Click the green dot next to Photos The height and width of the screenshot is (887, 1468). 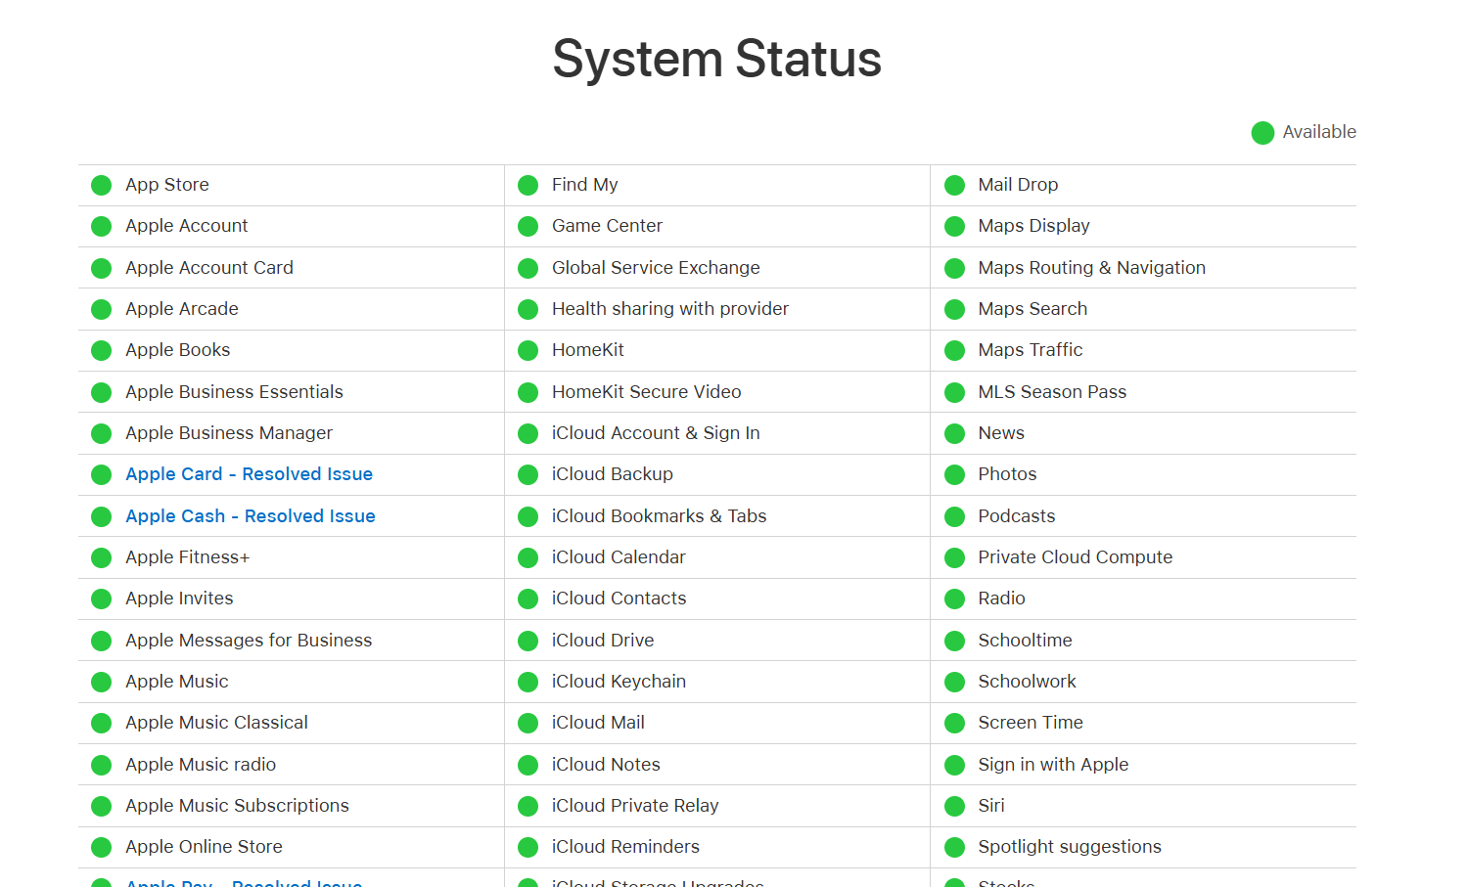click(954, 475)
